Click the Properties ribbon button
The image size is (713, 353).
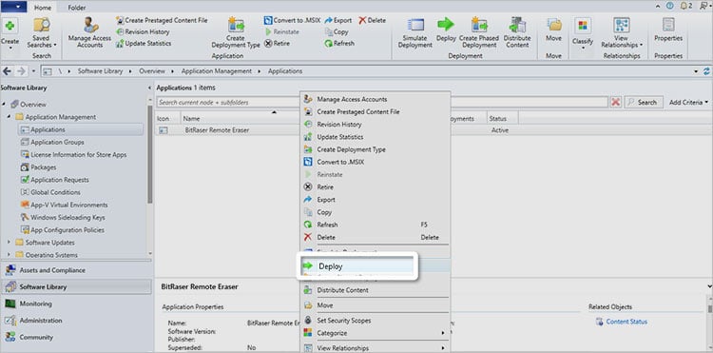pos(668,30)
